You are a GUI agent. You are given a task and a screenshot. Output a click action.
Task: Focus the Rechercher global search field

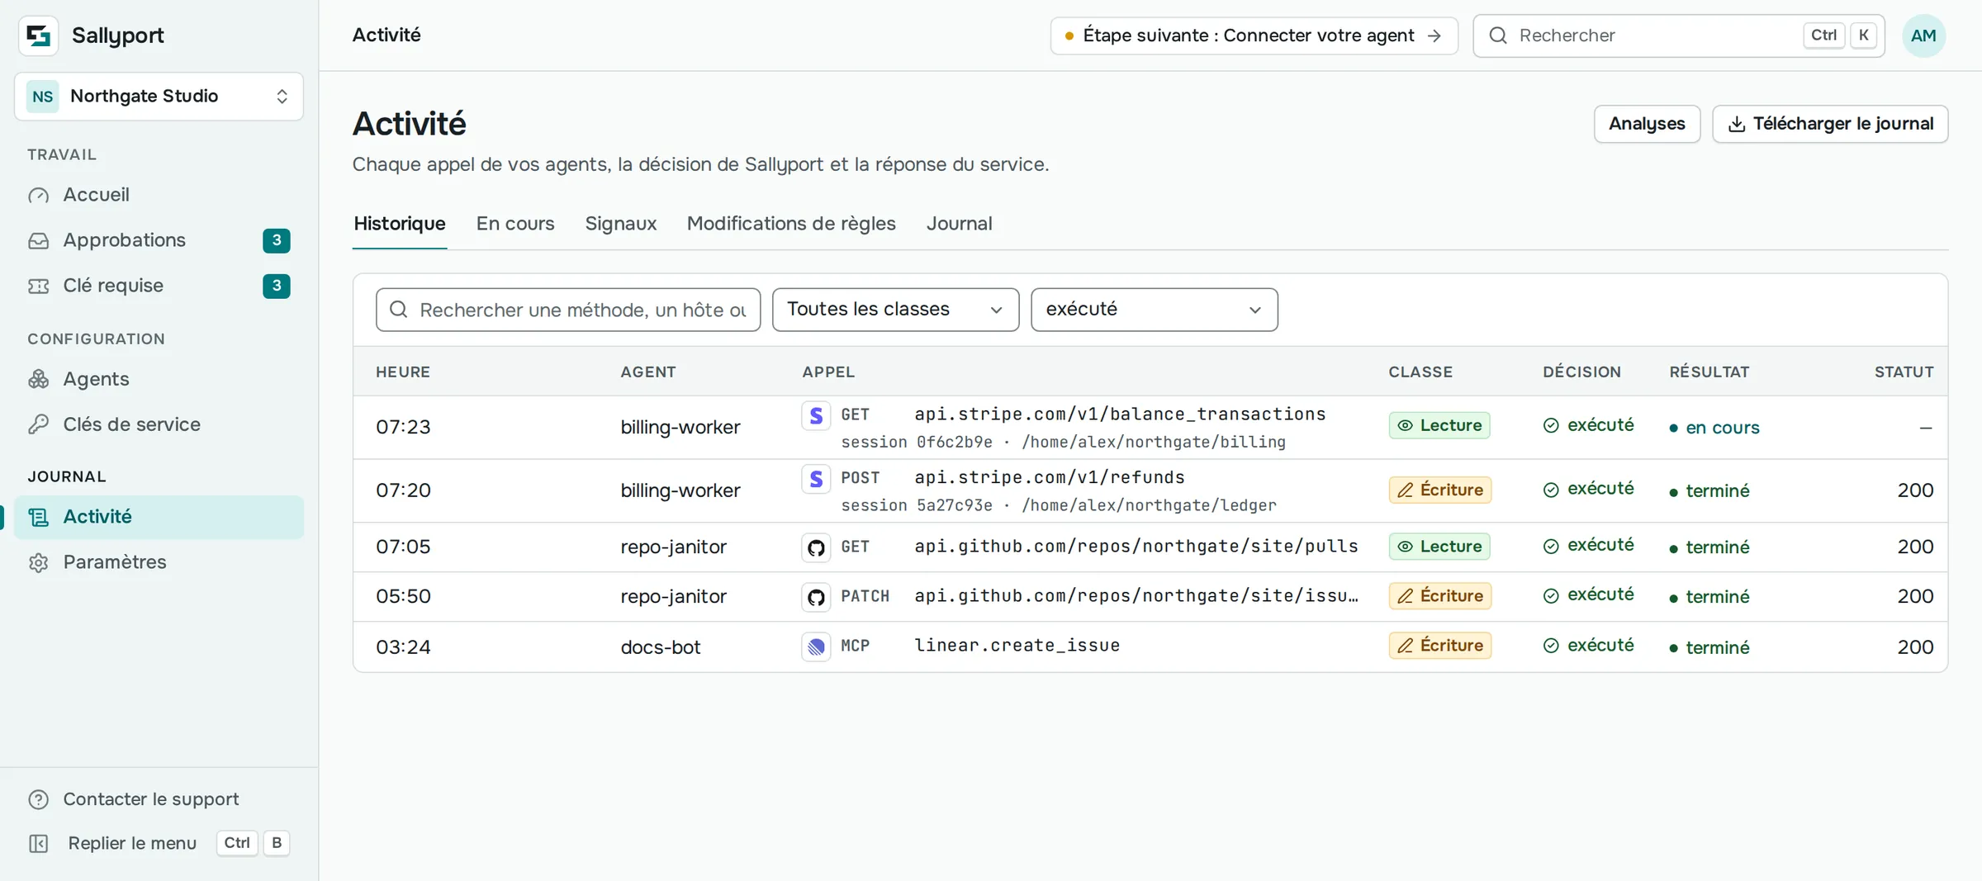pyautogui.click(x=1678, y=36)
